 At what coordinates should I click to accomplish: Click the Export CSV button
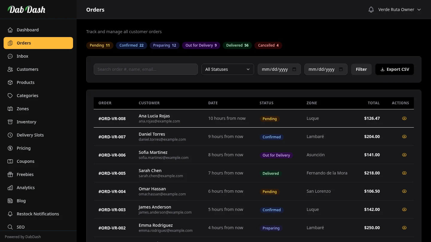(394, 69)
